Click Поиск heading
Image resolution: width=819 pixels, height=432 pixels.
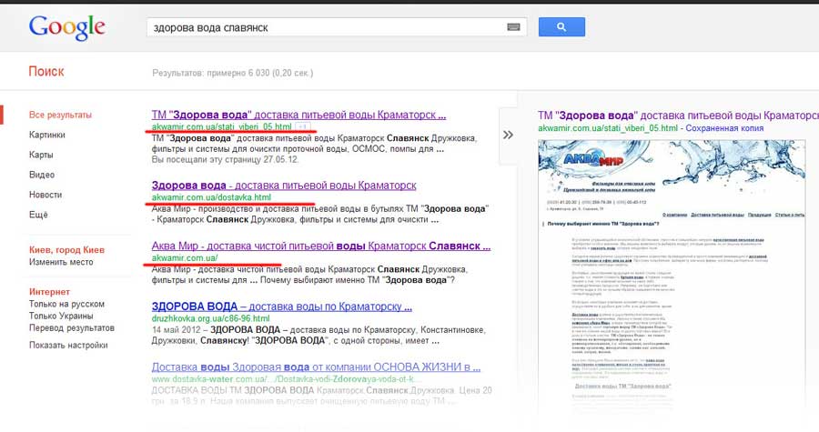pyautogui.click(x=46, y=72)
